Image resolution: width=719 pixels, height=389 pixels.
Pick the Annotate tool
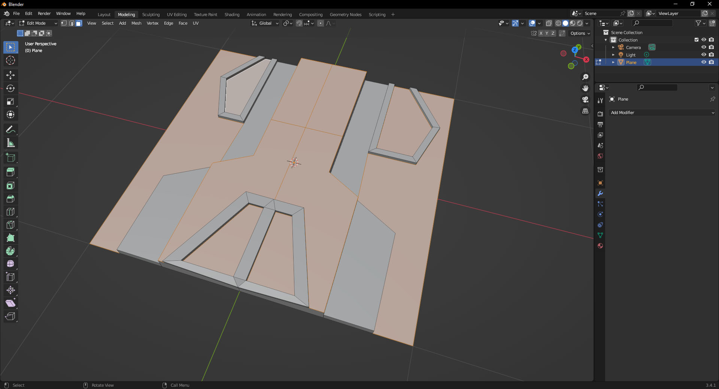(10, 130)
